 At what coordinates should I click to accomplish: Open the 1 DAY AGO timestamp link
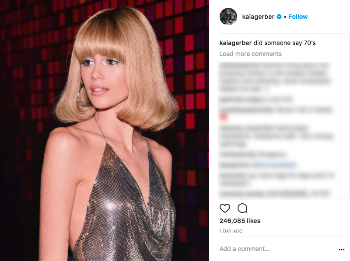pos(231,231)
